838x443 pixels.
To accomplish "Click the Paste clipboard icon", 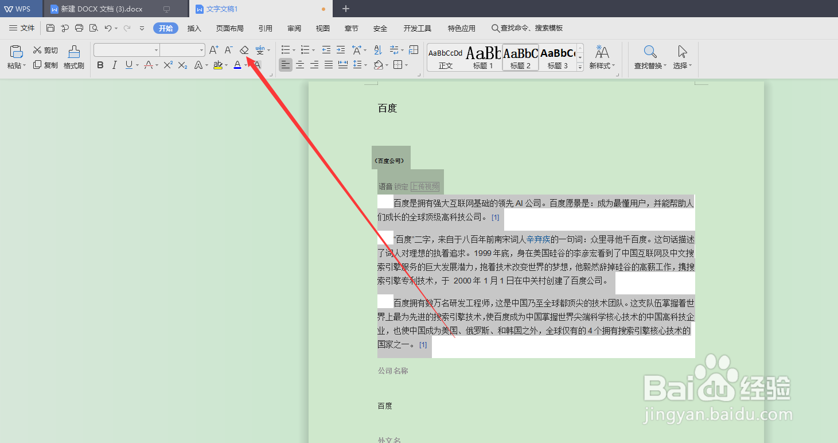I will (x=17, y=52).
